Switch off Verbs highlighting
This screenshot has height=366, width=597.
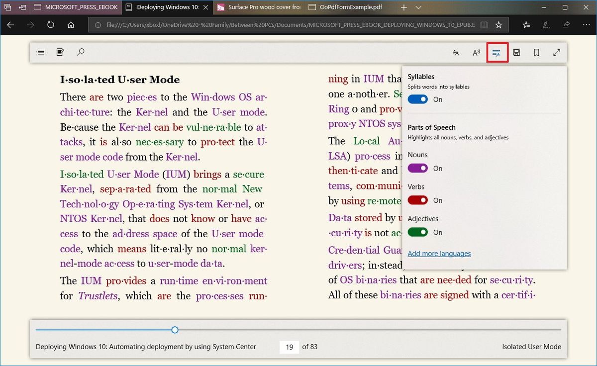(x=417, y=200)
